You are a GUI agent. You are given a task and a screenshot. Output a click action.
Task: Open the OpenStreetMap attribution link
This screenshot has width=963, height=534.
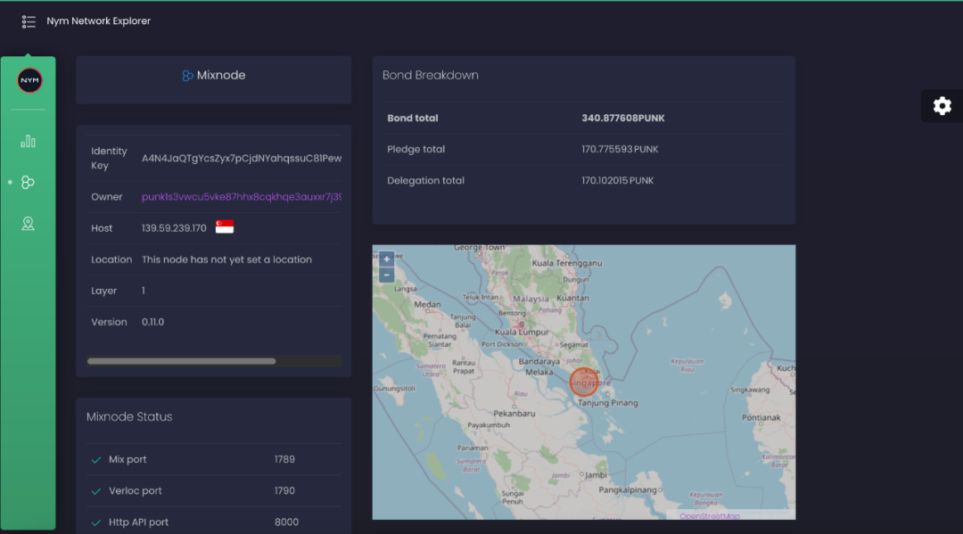(710, 516)
